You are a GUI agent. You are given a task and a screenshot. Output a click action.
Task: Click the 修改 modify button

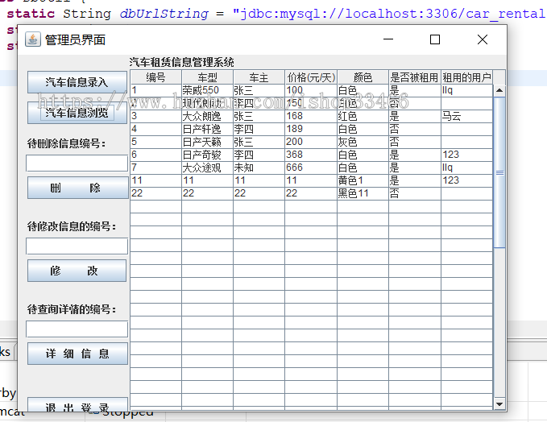(x=77, y=271)
